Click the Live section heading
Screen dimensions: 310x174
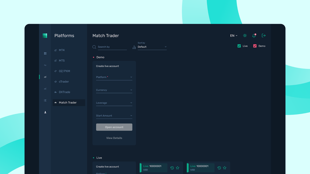click(x=99, y=158)
